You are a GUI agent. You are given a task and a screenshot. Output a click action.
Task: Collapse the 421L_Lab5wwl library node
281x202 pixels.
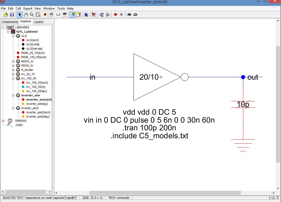8,32
